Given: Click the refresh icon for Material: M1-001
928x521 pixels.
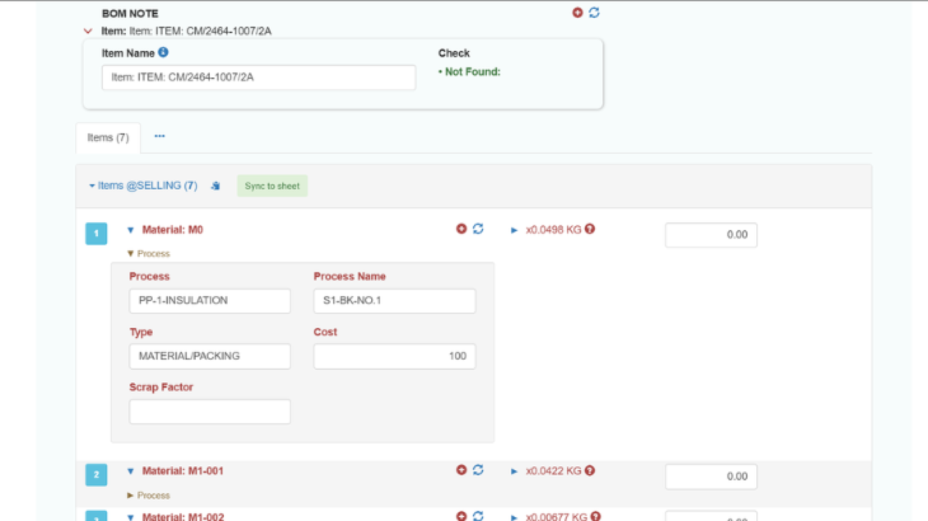Looking at the screenshot, I should click(x=478, y=470).
